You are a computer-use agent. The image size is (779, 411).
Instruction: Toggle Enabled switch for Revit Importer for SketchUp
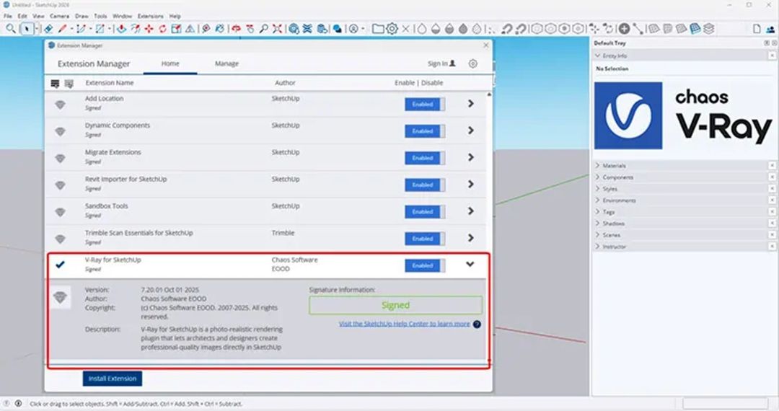(x=424, y=185)
